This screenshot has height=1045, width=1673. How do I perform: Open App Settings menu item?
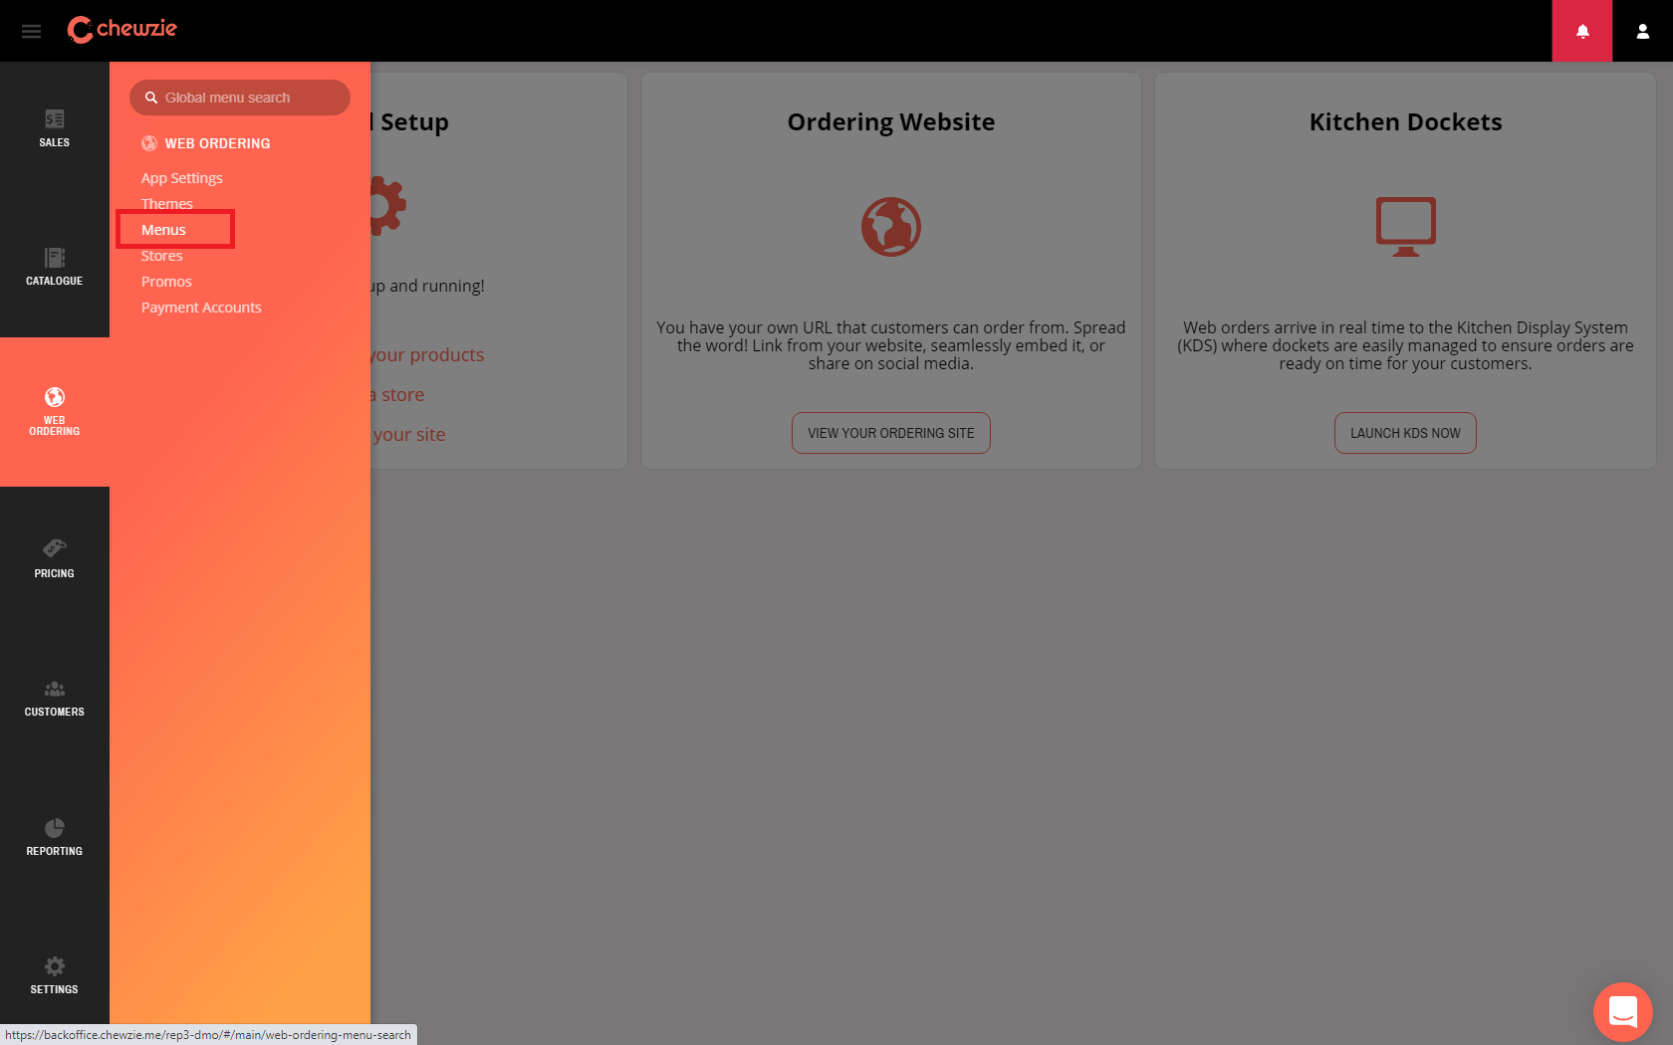182,178
